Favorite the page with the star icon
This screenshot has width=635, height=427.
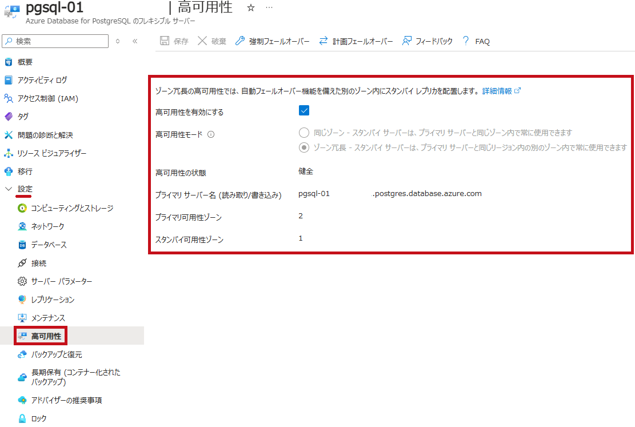click(251, 7)
